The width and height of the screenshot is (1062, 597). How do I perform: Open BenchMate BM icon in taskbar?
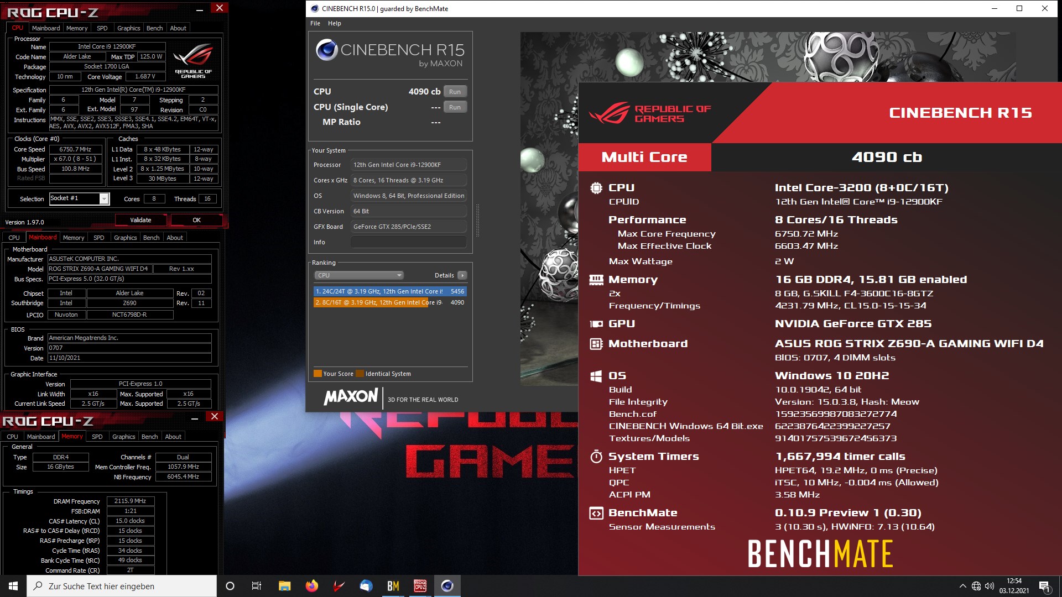tap(393, 586)
